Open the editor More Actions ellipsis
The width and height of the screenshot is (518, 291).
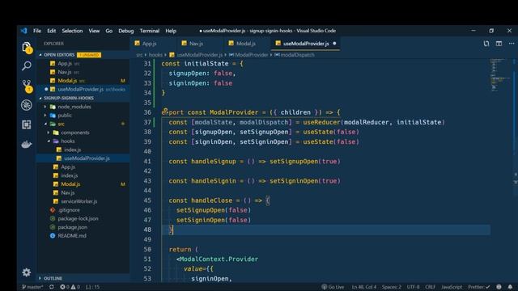[512, 44]
